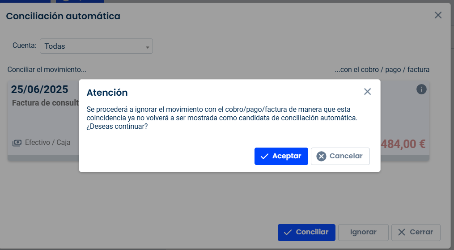Click the Cerrar button

[416, 233]
